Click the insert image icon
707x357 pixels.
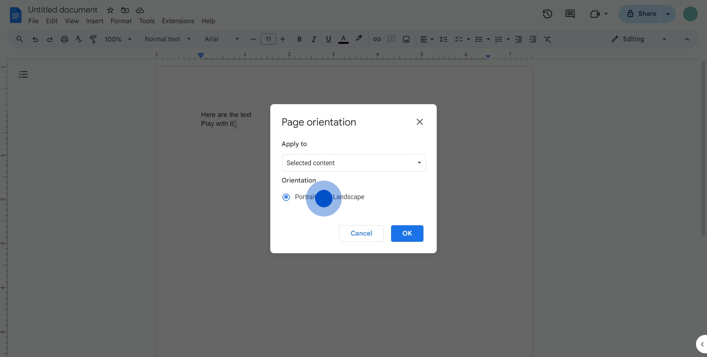coord(406,39)
